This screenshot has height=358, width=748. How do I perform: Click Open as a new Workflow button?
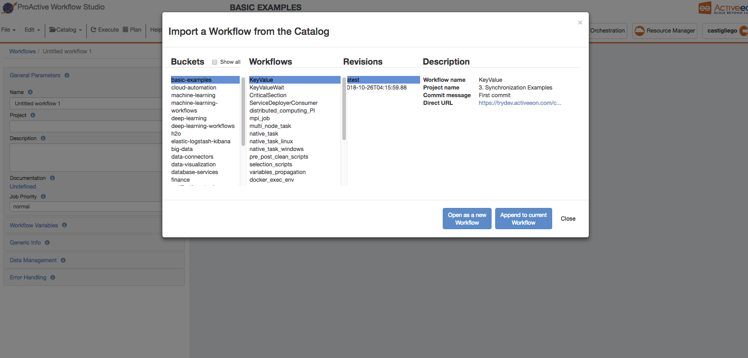[x=467, y=219]
